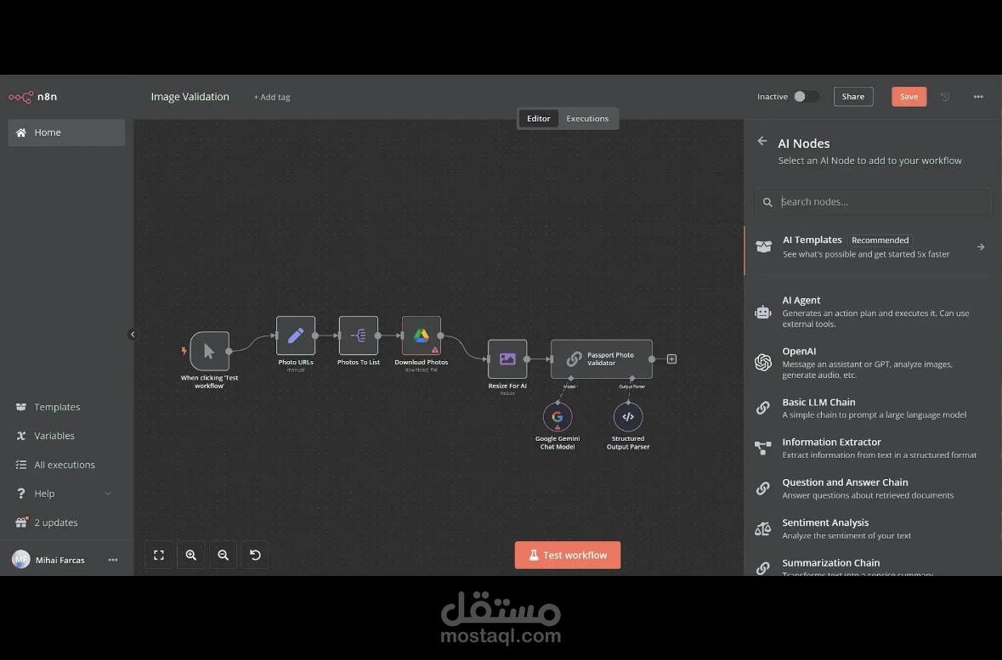Open Mihai Farcas user options menu
This screenshot has height=660, width=1002.
click(x=113, y=560)
